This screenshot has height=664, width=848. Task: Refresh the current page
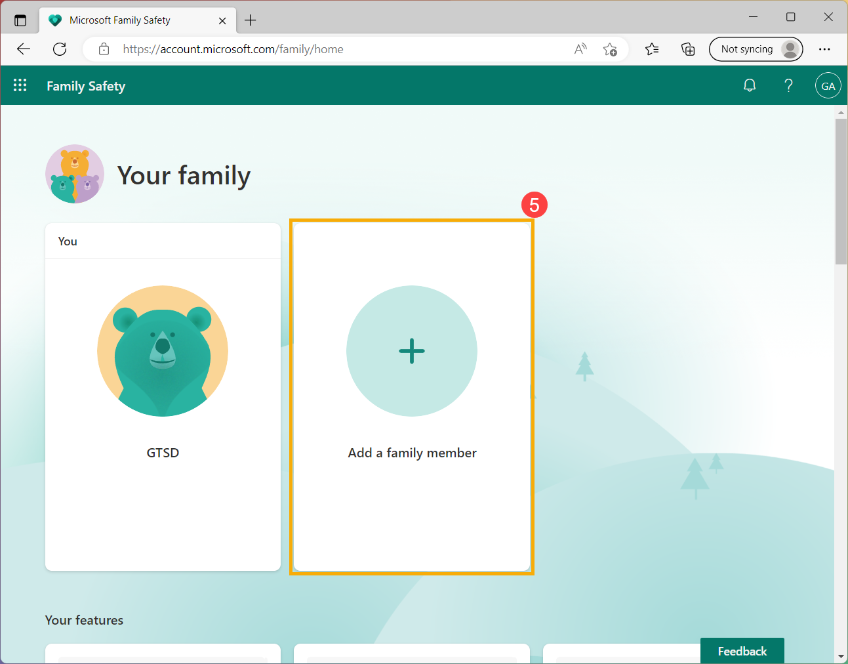coord(60,49)
